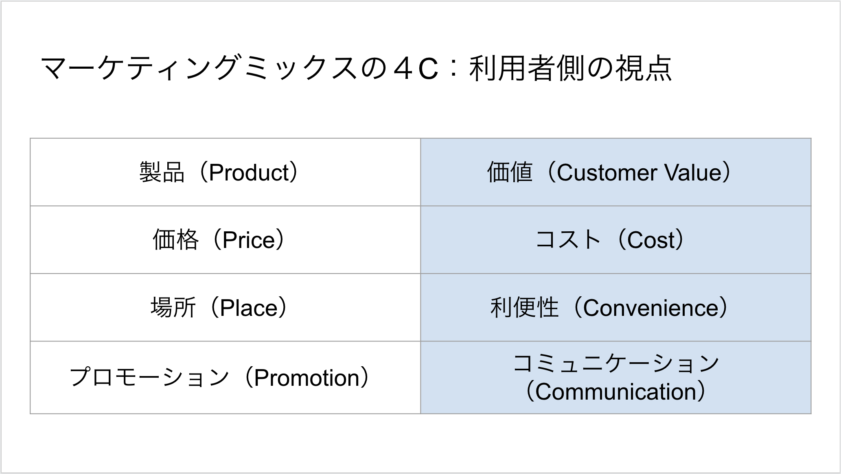Click the katakana コミュニケーション text line
Screen dimensions: 841x474
(616, 363)
